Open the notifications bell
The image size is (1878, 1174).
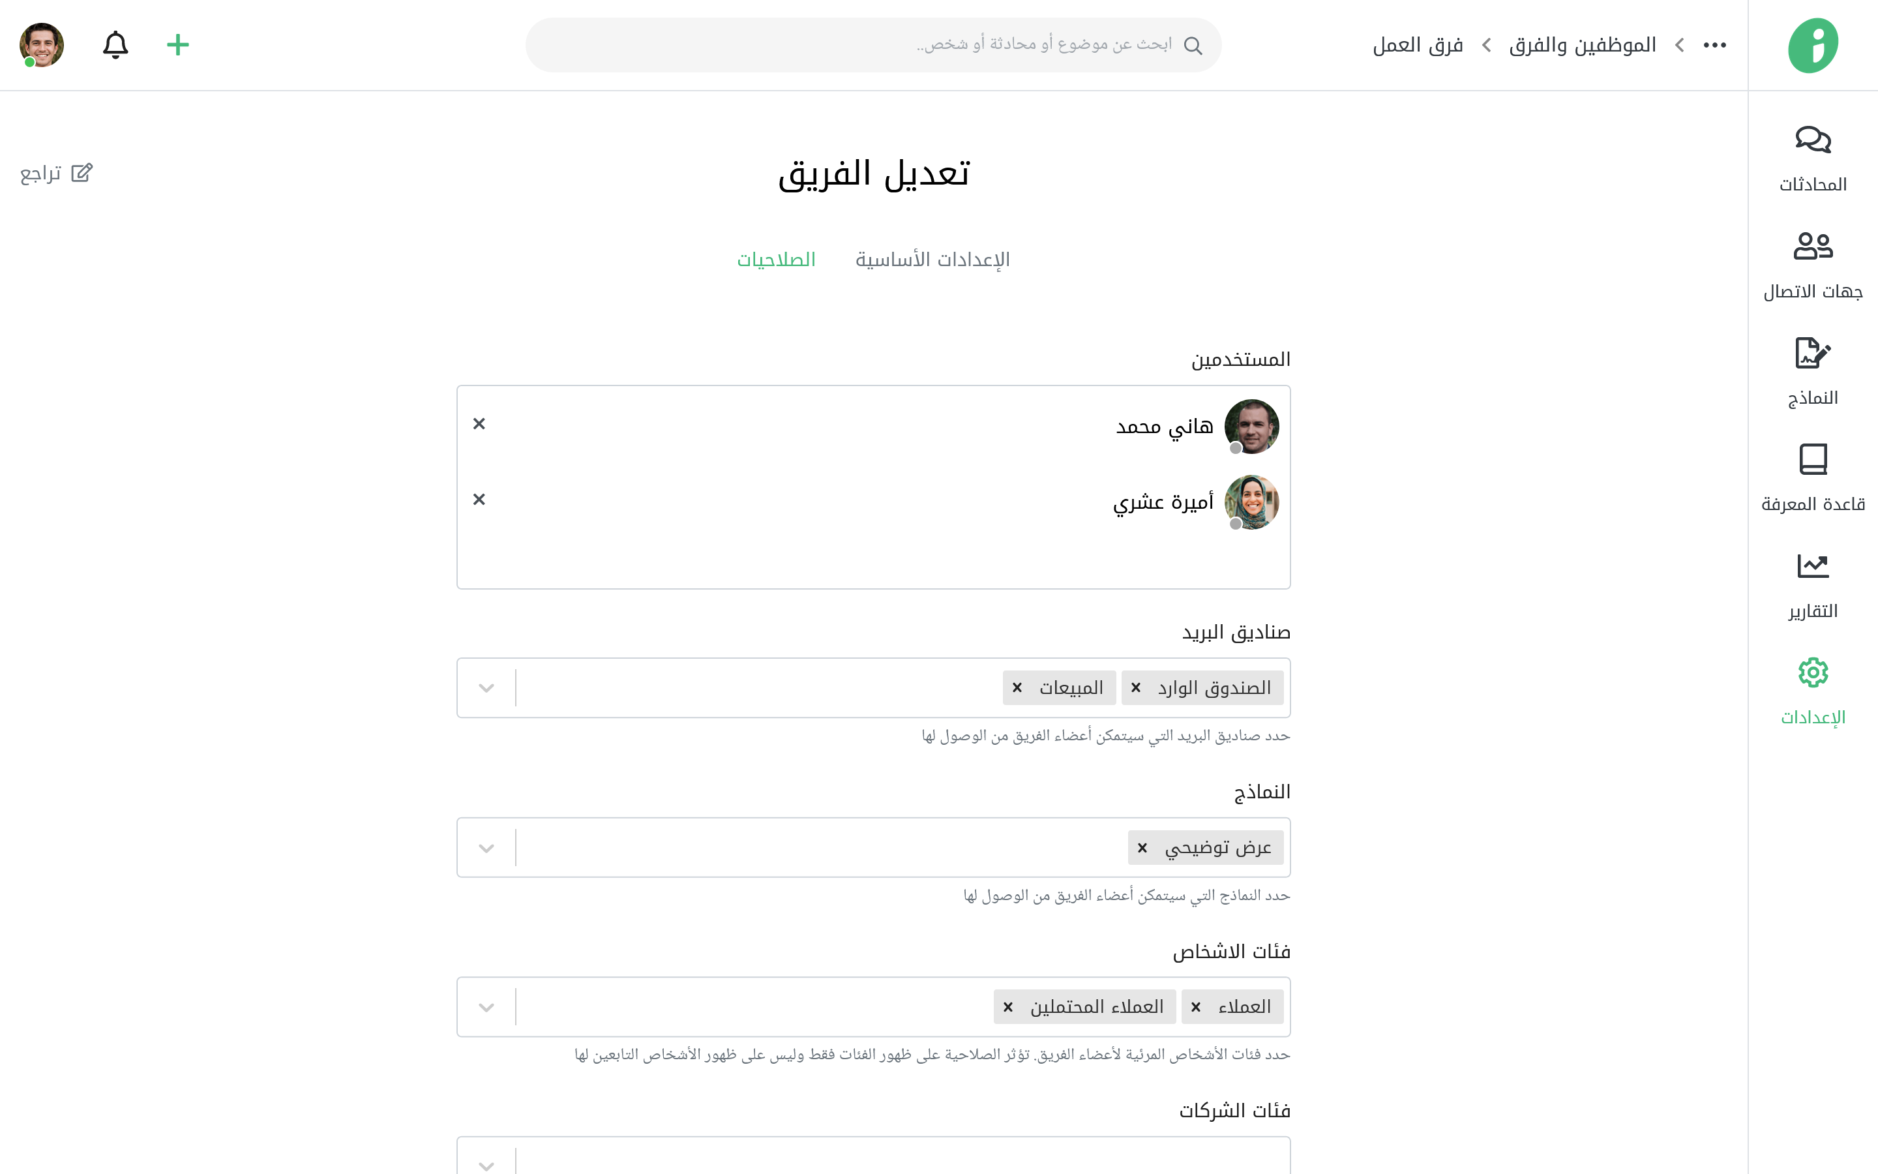point(115,45)
